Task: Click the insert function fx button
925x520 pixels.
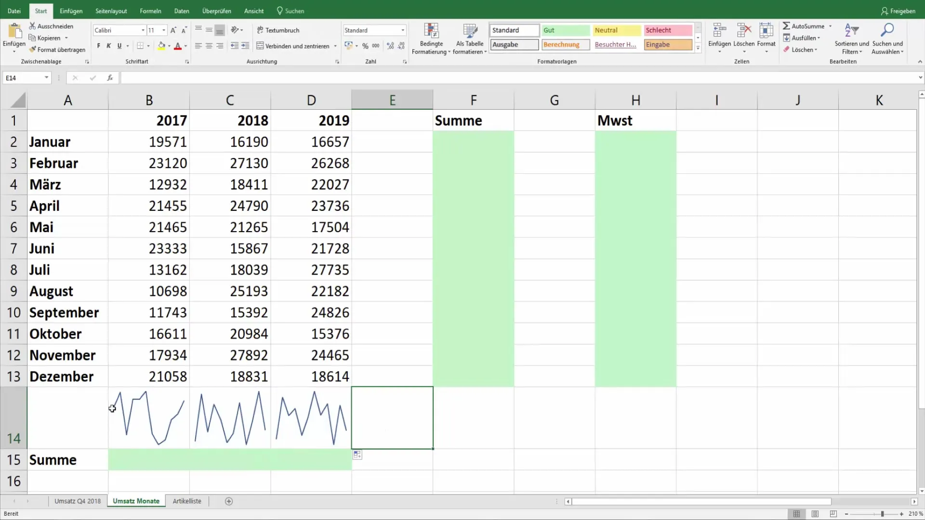Action: (110, 78)
